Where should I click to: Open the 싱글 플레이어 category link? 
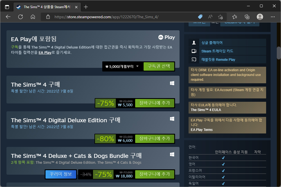[212, 43]
